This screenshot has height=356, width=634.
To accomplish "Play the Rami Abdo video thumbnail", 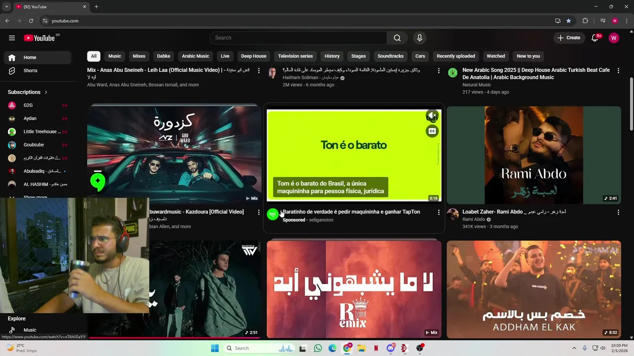I will coord(534,155).
